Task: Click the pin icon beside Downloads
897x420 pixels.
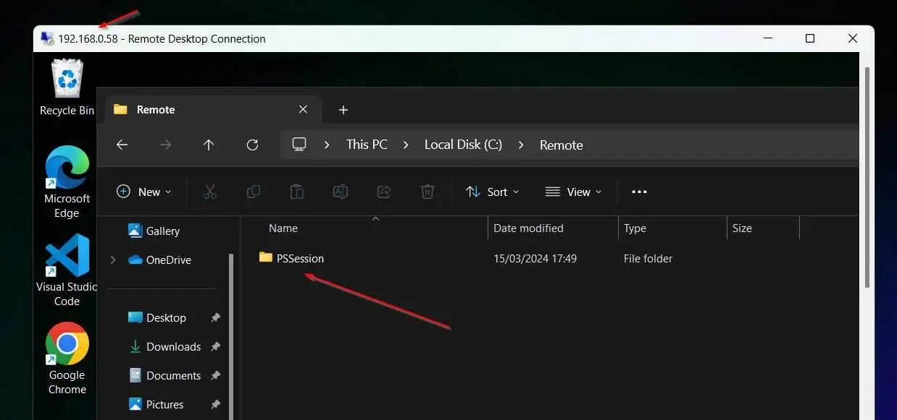Action: coord(215,347)
